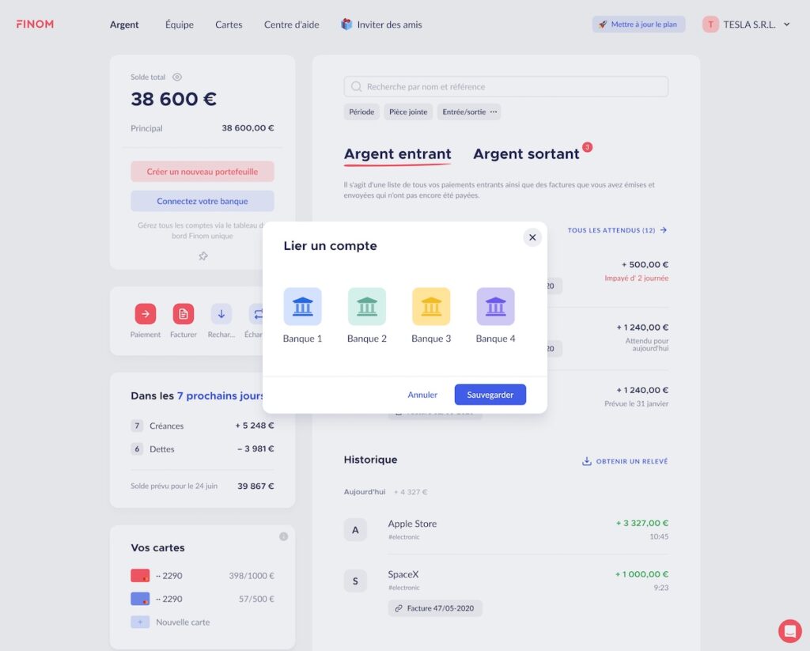Click the pin icon under wallet panel
This screenshot has width=810, height=651.
click(x=202, y=256)
